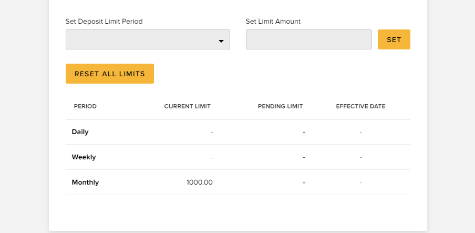Screen dimensions: 475x233
Task: Click the Daily pending limit cell
Action: [304, 132]
